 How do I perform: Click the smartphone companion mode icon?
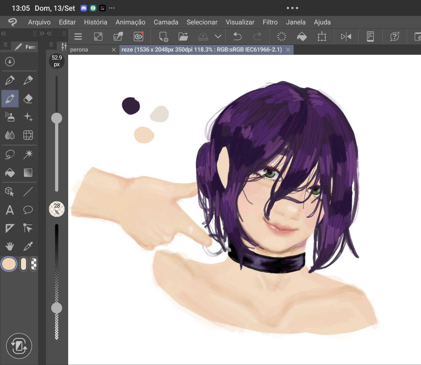point(370,36)
